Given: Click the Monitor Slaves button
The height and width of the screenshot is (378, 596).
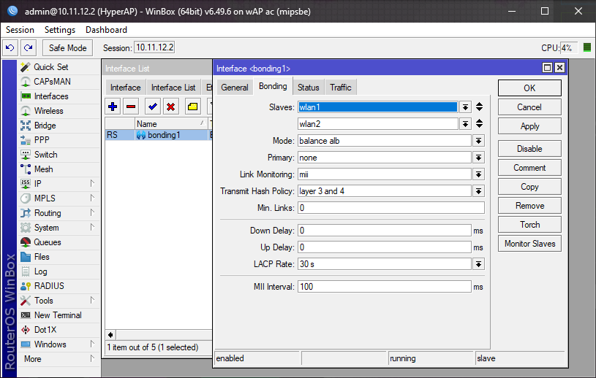Looking at the screenshot, I should point(529,244).
